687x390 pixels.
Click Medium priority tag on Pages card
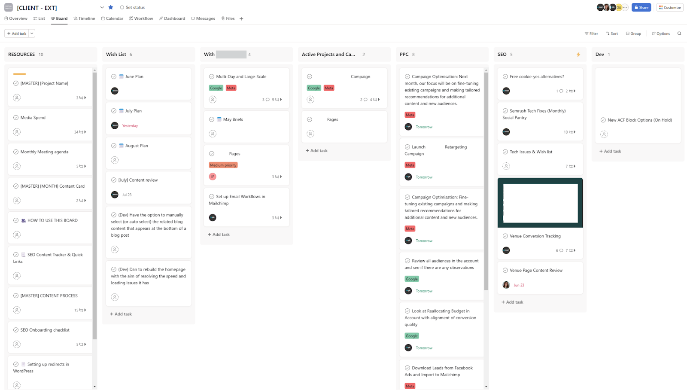coord(223,165)
